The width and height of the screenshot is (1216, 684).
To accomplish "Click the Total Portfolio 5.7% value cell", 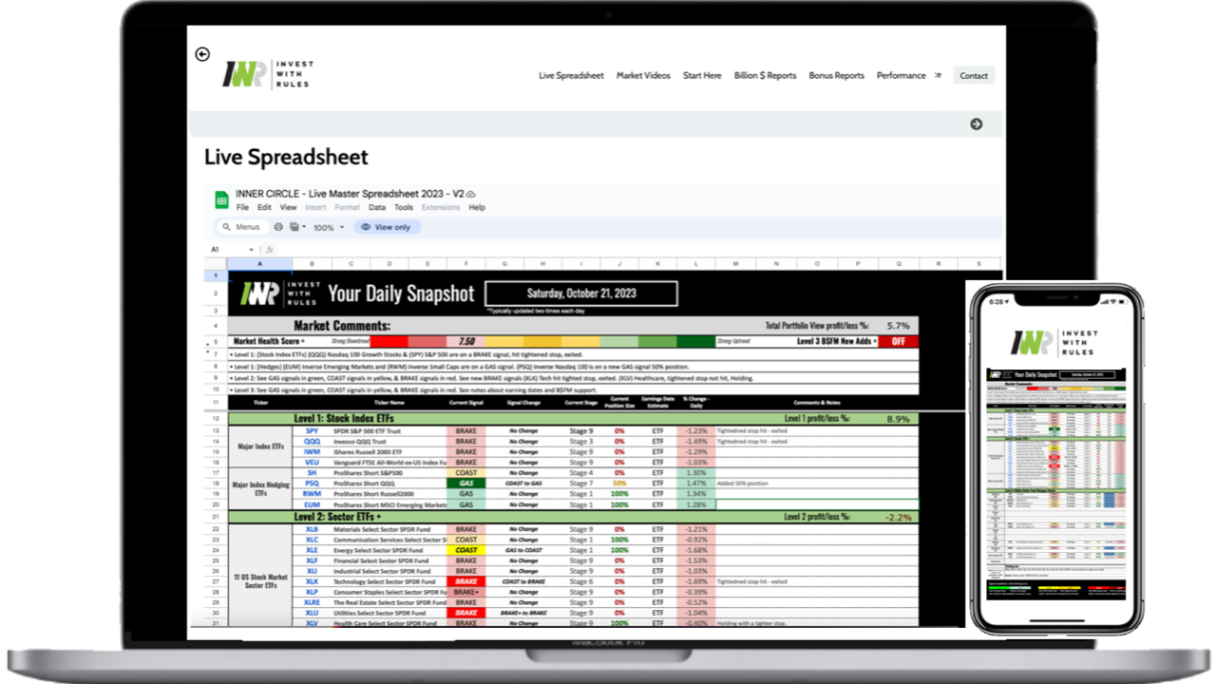I will tap(898, 325).
